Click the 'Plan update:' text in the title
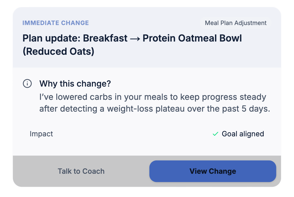Screen dimensions: 294x197 point(51,39)
